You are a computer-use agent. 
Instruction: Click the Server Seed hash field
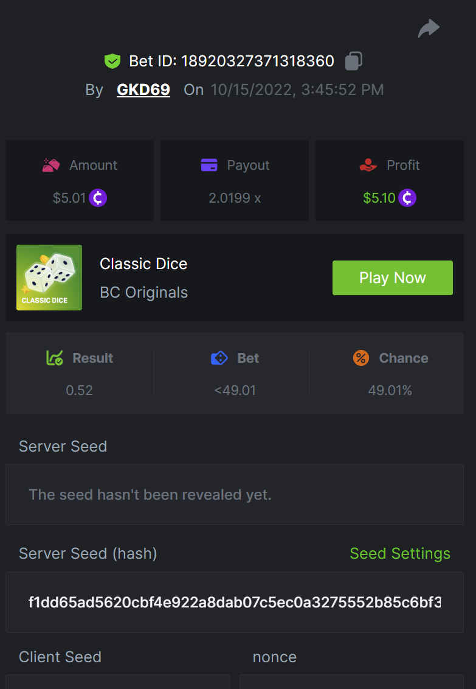click(235, 603)
